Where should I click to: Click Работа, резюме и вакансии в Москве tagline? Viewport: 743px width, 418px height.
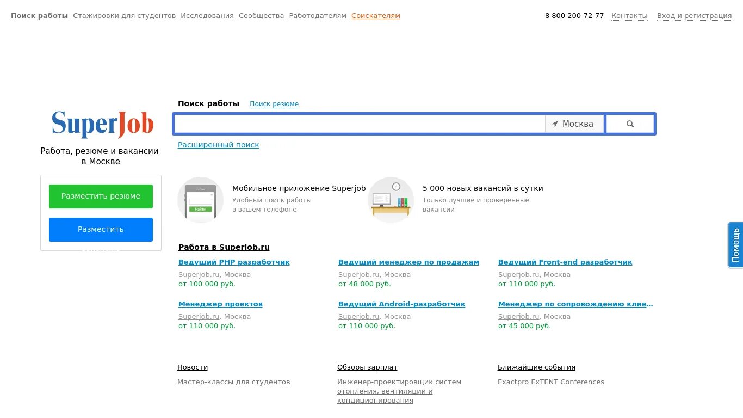tap(100, 156)
